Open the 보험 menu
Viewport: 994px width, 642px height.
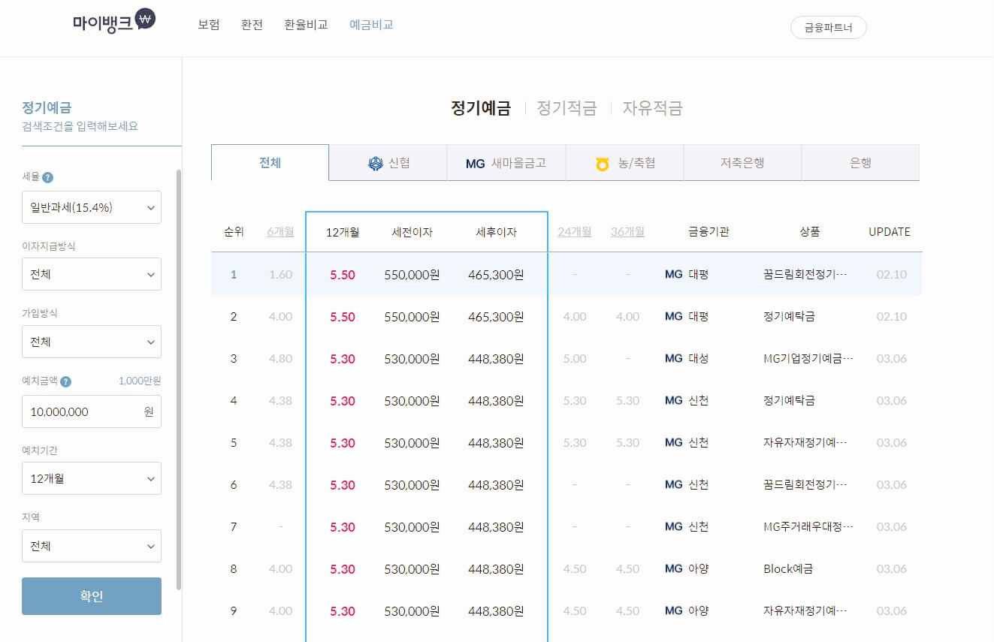209,25
